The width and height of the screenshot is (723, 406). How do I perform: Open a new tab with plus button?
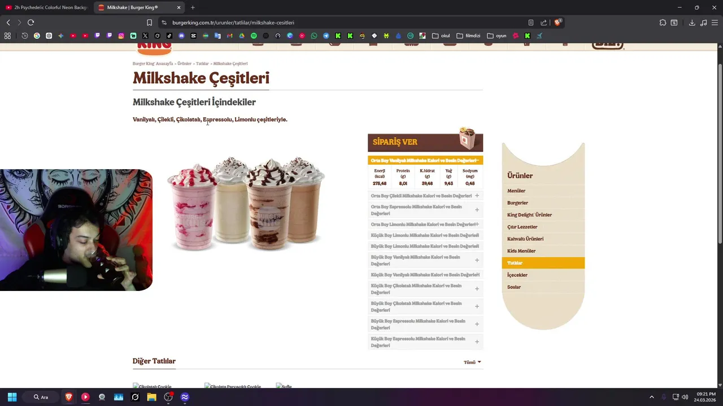[193, 7]
